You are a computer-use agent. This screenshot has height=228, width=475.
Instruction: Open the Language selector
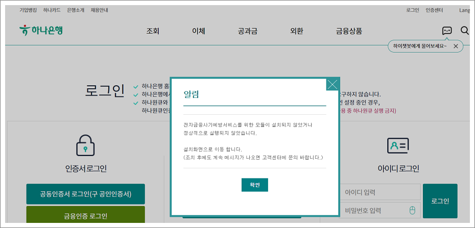click(x=465, y=10)
